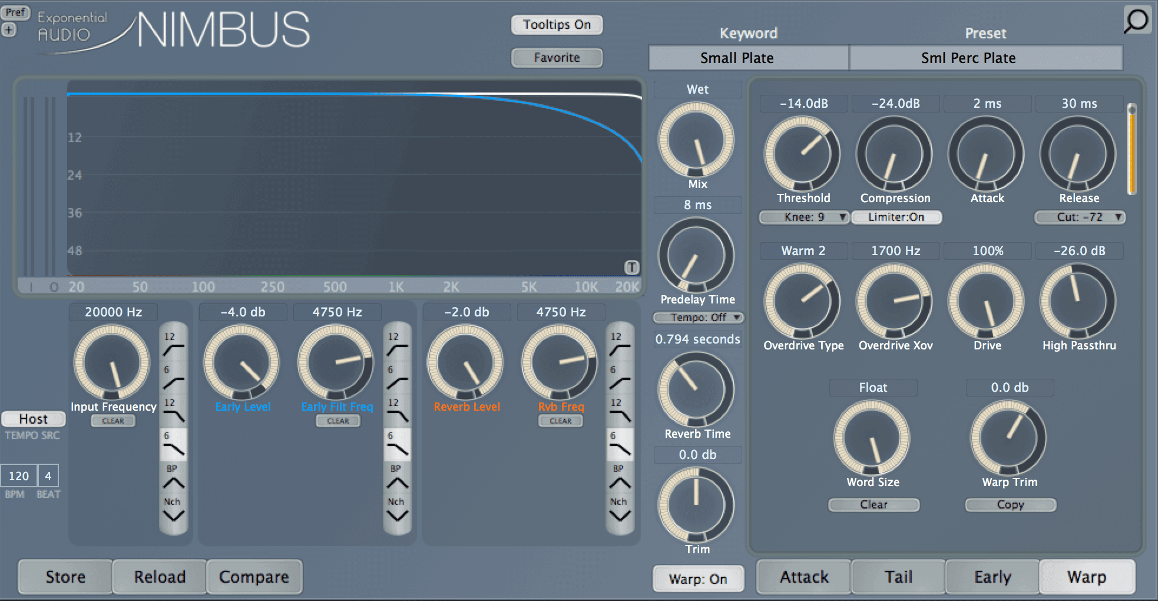Toggle the Warp: On button

(698, 579)
